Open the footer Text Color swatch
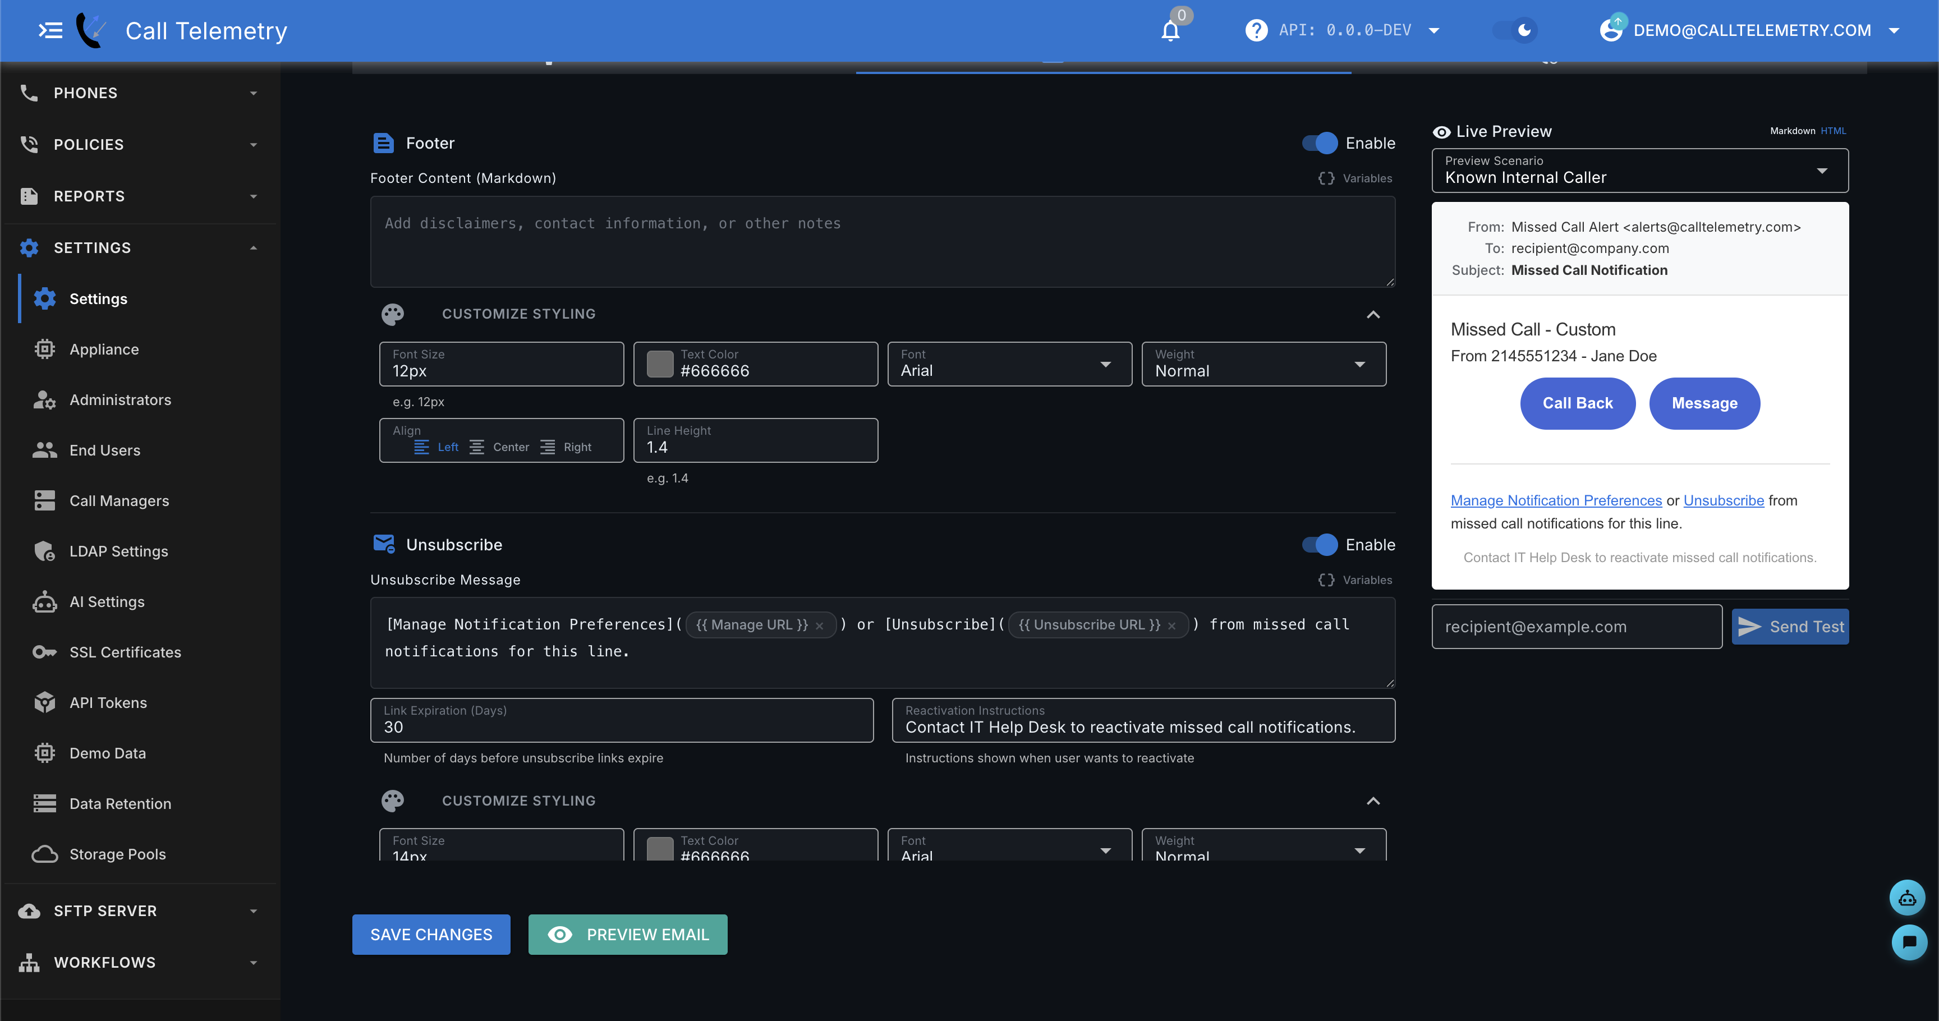The height and width of the screenshot is (1021, 1939). [660, 365]
